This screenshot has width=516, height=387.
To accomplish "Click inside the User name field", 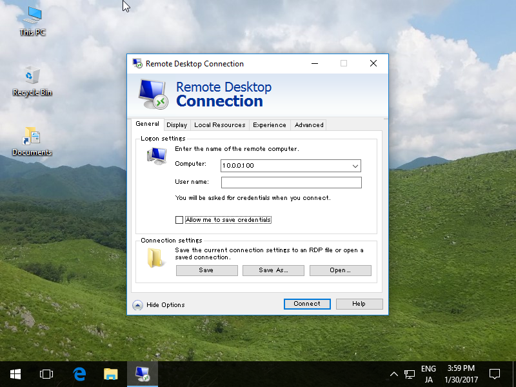I will 291,182.
